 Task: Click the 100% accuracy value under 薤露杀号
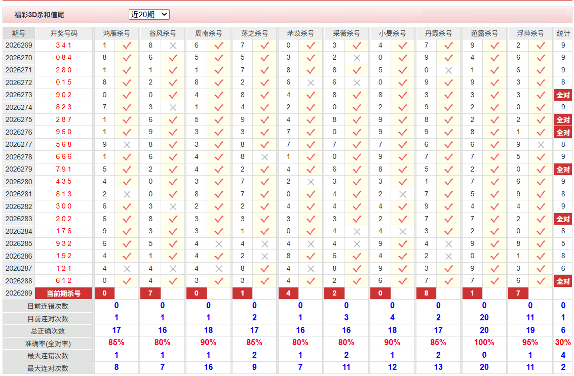pyautogui.click(x=484, y=343)
